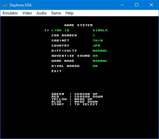This screenshot has height=139, width=159.
Task: Click the SINGLE link ID value
Action: click(100, 30)
